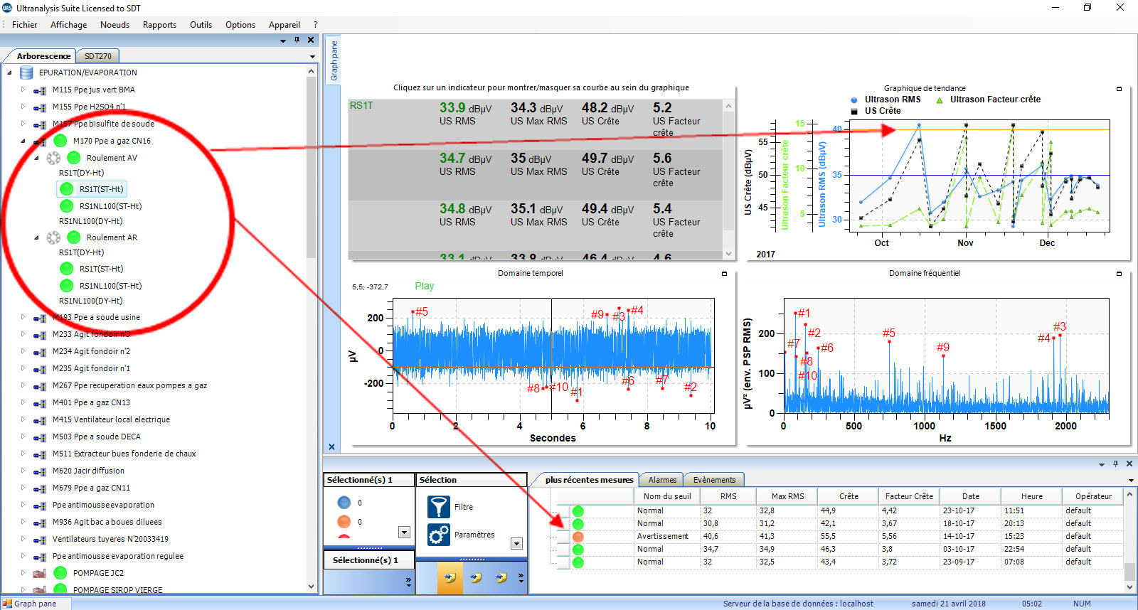Toggle the 34.3 dBµV US Max RMS indicator

point(538,113)
